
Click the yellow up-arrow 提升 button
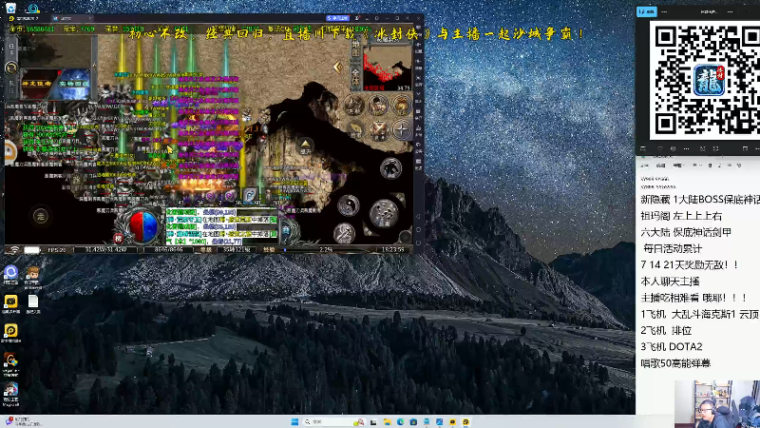pyautogui.click(x=305, y=146)
